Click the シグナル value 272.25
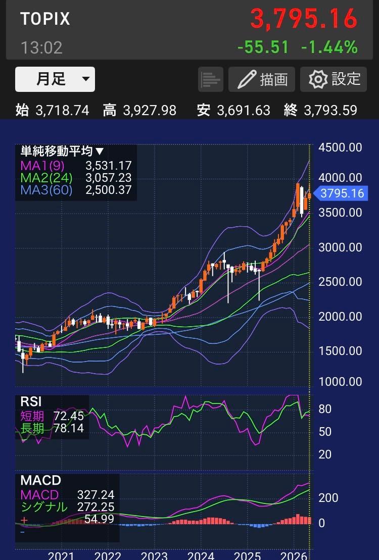 (x=96, y=507)
